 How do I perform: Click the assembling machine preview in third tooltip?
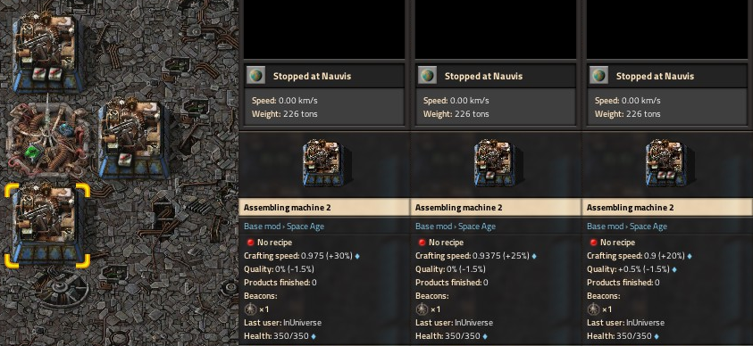coord(668,163)
